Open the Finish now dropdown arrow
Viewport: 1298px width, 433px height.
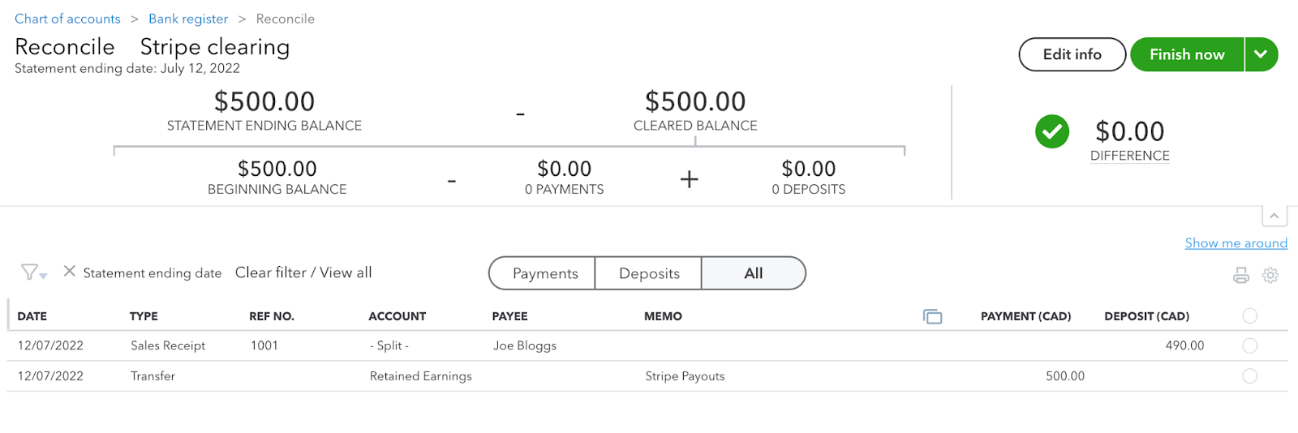(x=1261, y=54)
